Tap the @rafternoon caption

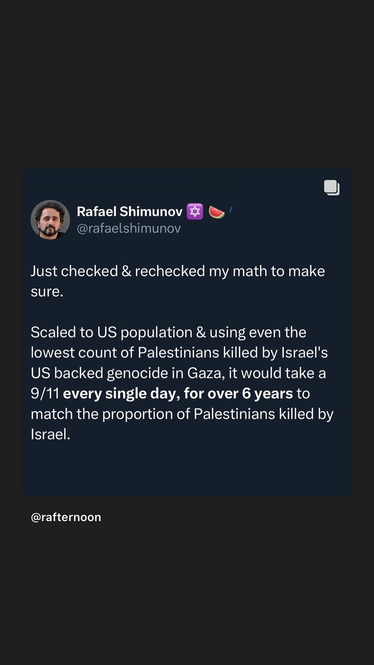(66, 517)
